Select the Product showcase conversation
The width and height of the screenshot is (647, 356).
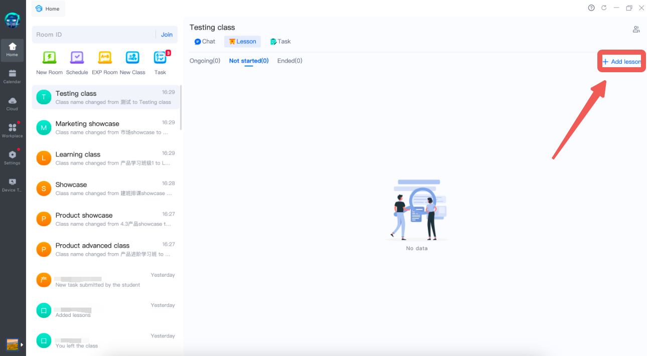pos(105,219)
